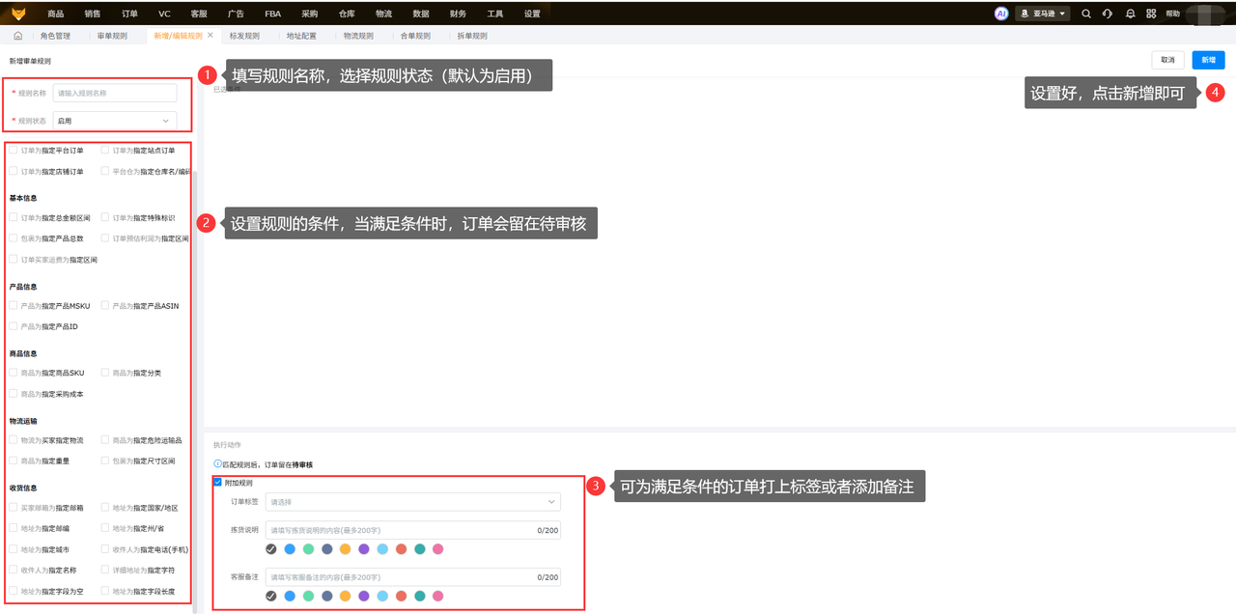Expand the 规则状态 dropdown
Image resolution: width=1236 pixels, height=614 pixels.
115,121
